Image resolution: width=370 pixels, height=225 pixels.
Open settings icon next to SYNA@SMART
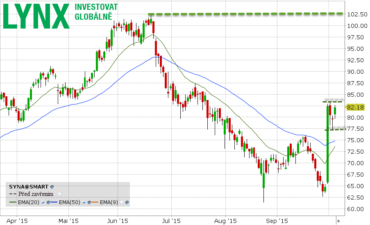point(52,187)
